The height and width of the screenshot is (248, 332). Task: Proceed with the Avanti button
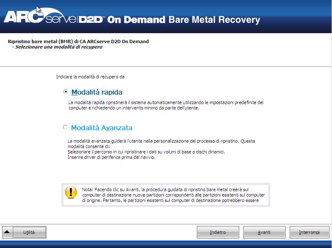264,232
